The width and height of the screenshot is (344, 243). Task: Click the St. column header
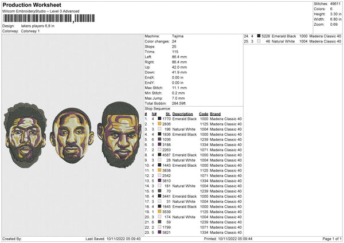point(168,114)
